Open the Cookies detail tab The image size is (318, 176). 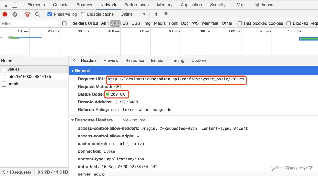pos(199,60)
